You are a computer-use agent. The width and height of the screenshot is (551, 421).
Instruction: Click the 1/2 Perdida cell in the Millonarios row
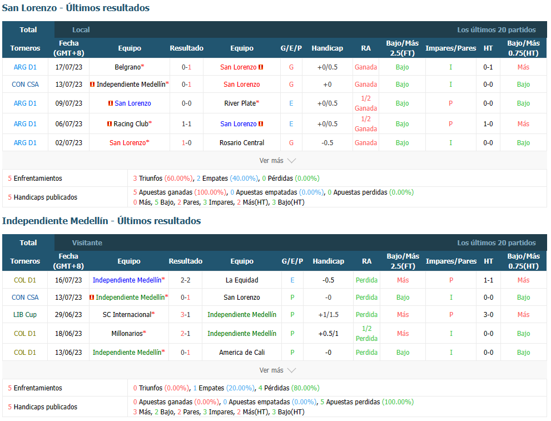(x=366, y=334)
